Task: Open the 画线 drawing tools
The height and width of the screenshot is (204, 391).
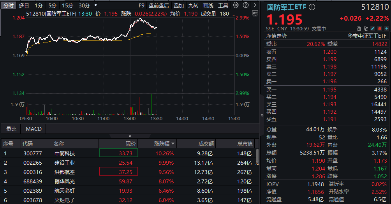Action: pyautogui.click(x=208, y=5)
